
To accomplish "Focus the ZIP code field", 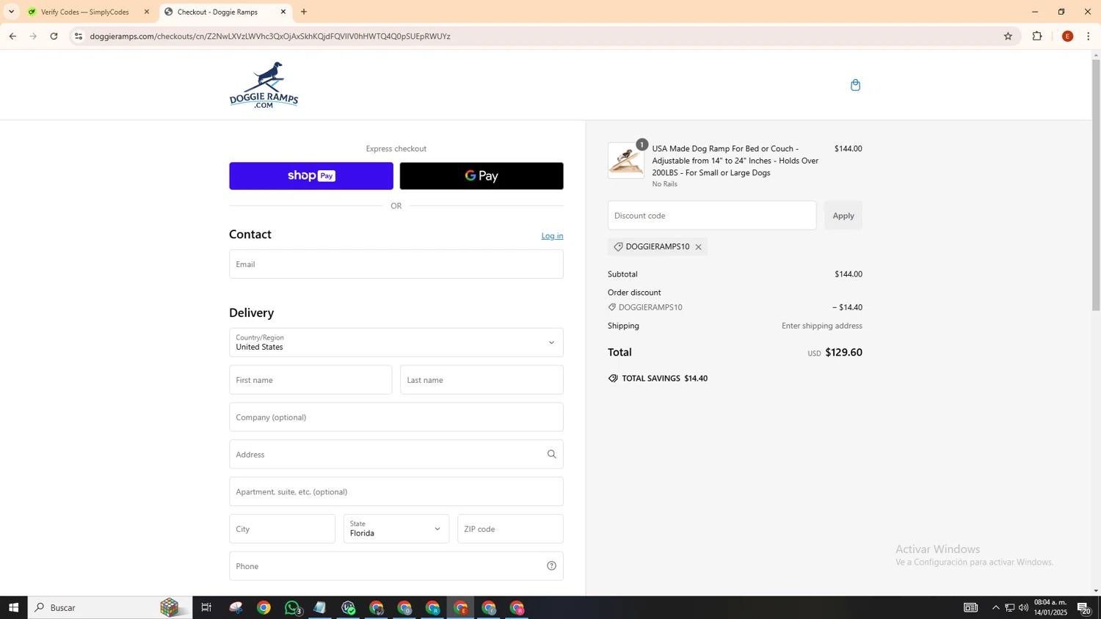I will point(510,529).
